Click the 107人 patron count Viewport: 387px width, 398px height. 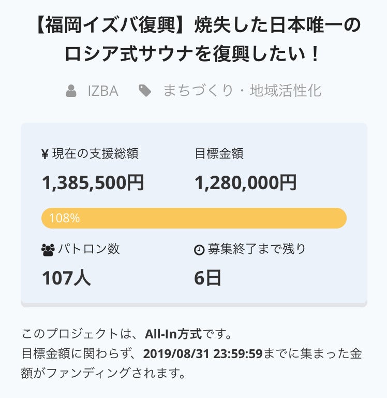point(66,278)
